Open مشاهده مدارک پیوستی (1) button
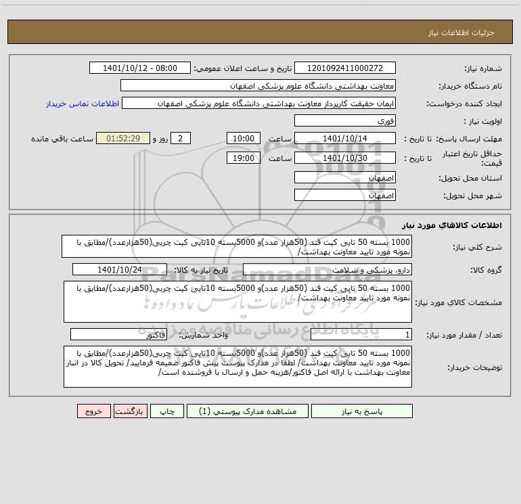This screenshot has height=504, width=521. [248, 411]
